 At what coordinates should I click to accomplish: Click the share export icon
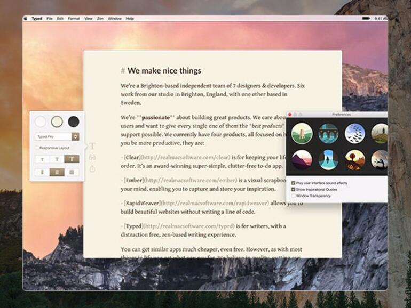(x=92, y=169)
